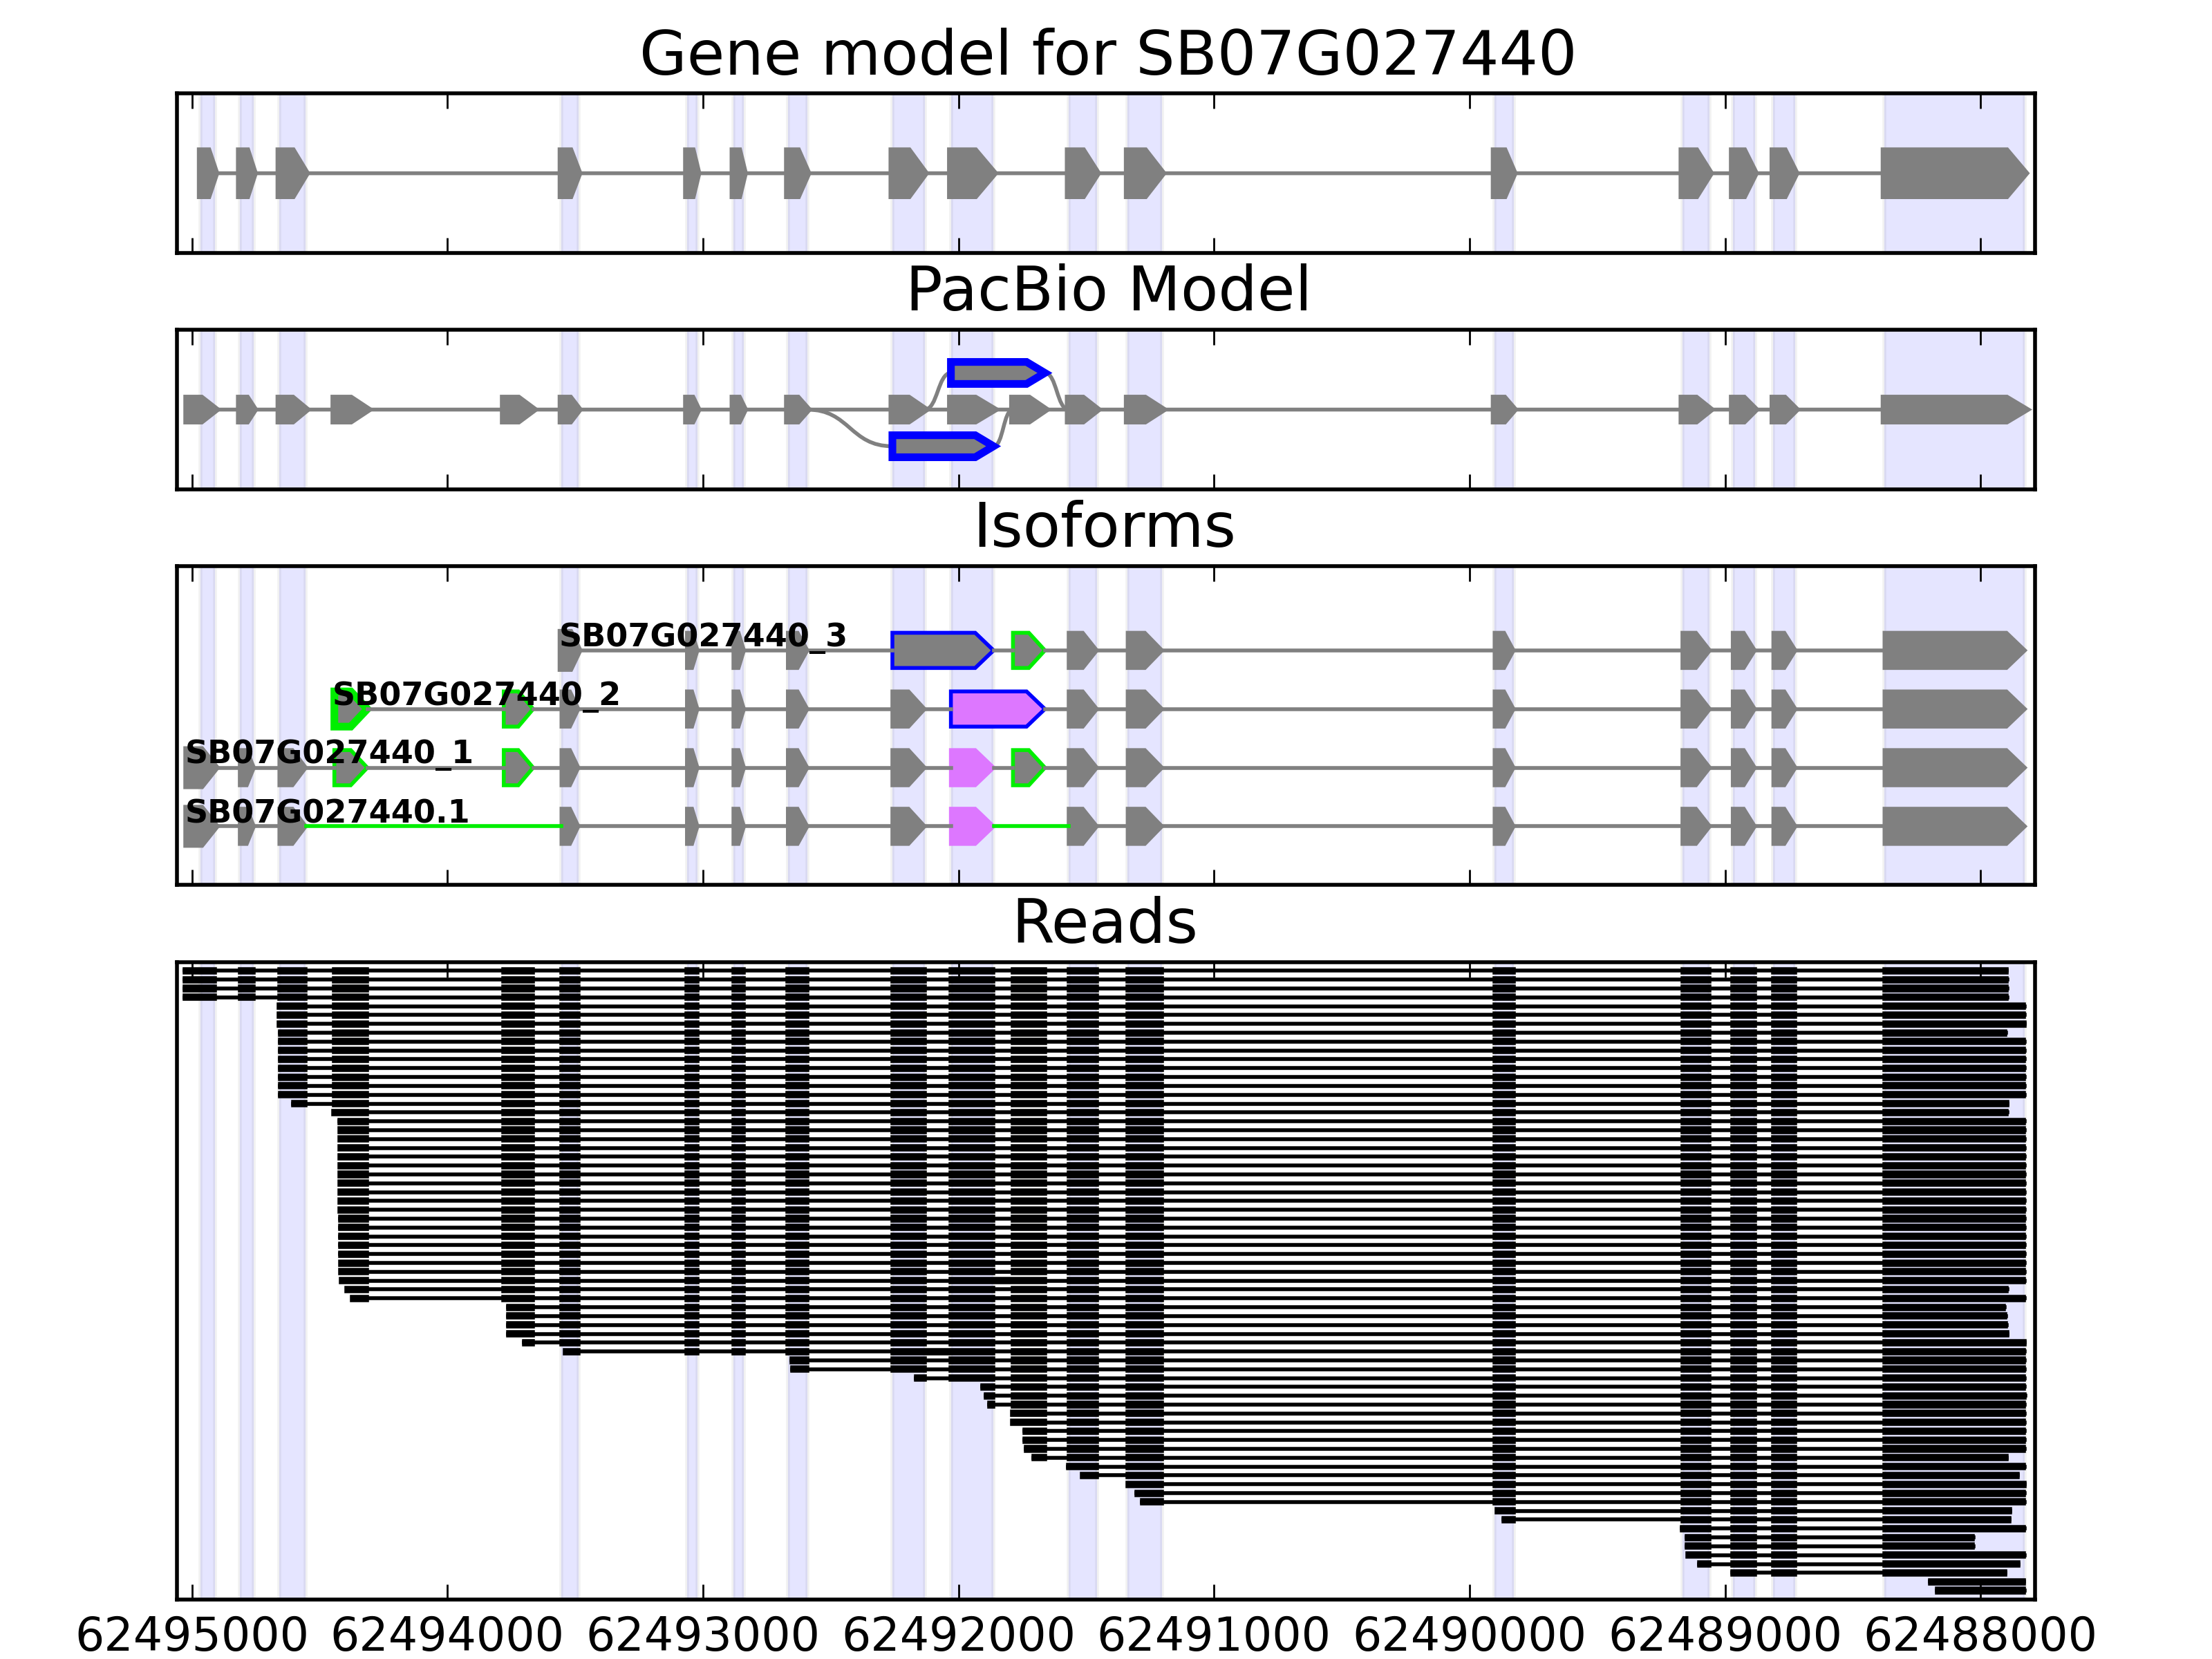Select the SB07G027440_3 isoform label

pyautogui.click(x=702, y=636)
